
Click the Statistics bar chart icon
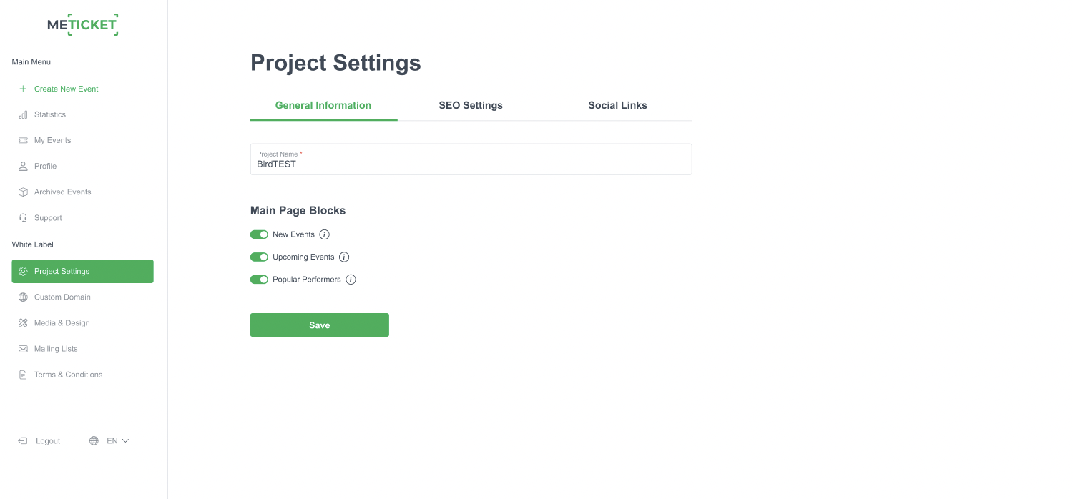click(23, 114)
